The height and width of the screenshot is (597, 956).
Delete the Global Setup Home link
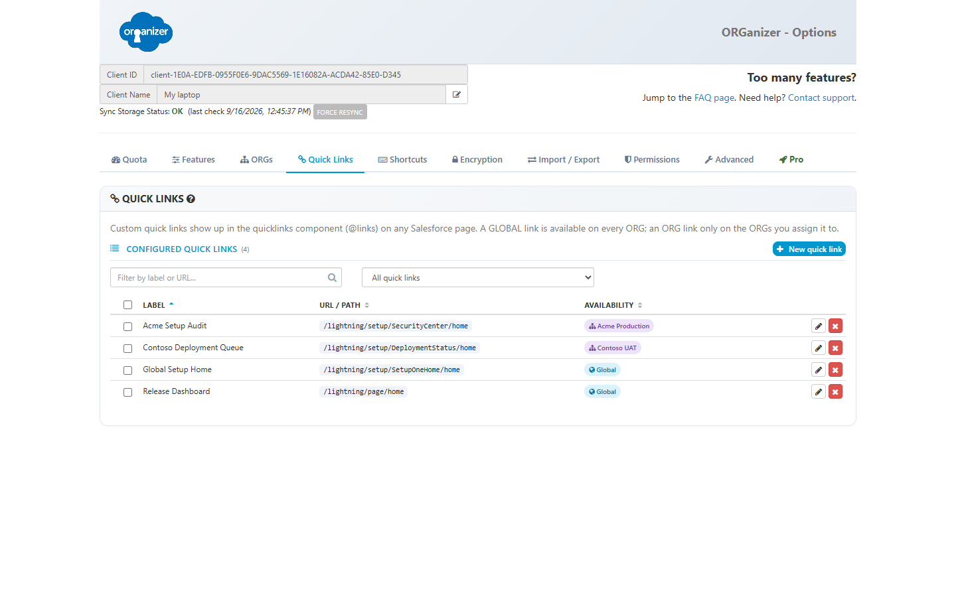coord(835,370)
